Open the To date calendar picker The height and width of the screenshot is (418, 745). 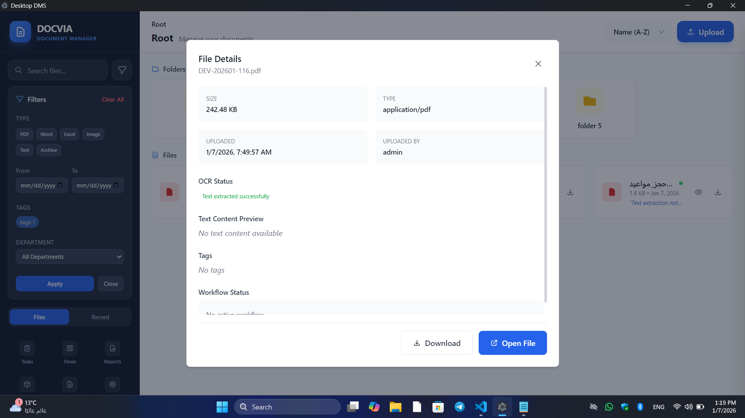(x=116, y=185)
